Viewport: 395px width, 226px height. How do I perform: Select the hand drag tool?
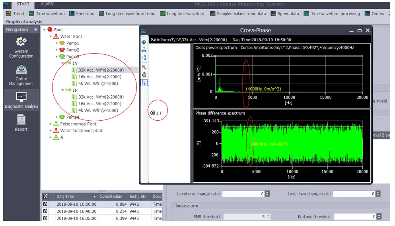click(x=144, y=75)
